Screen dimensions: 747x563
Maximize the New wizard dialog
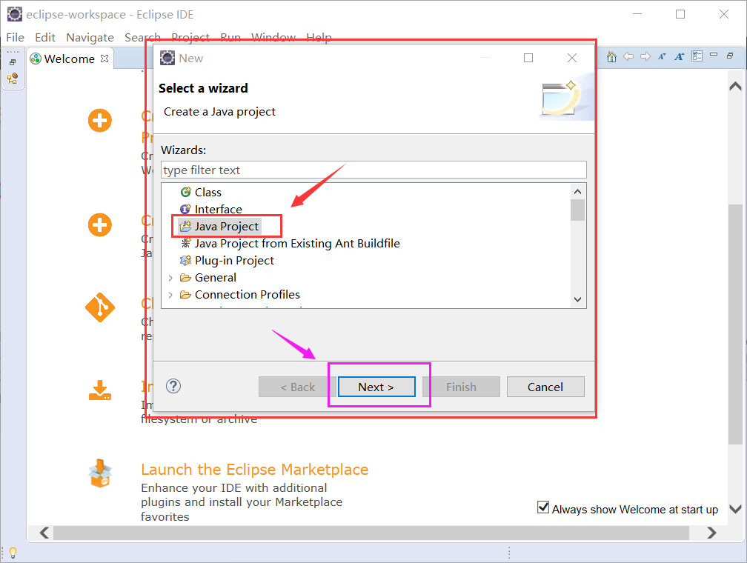coord(528,58)
